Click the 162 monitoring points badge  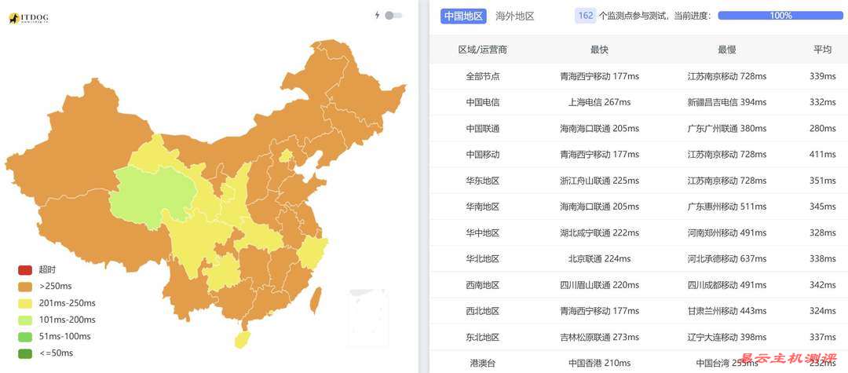tap(586, 16)
